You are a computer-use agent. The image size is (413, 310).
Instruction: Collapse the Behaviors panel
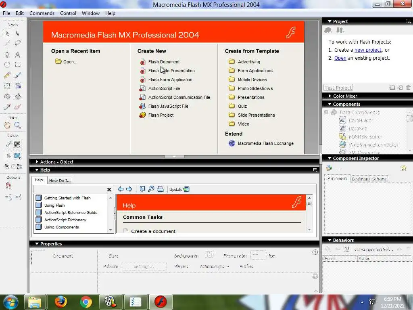(x=330, y=240)
